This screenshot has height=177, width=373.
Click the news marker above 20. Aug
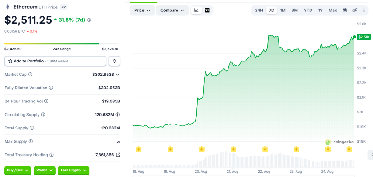point(202,149)
